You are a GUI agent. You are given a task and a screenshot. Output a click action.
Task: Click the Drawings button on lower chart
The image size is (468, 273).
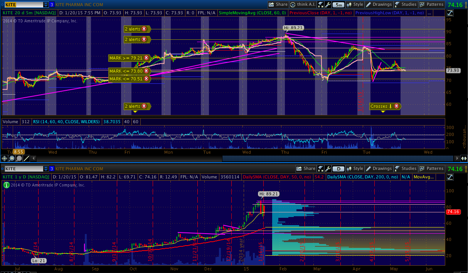379,169
